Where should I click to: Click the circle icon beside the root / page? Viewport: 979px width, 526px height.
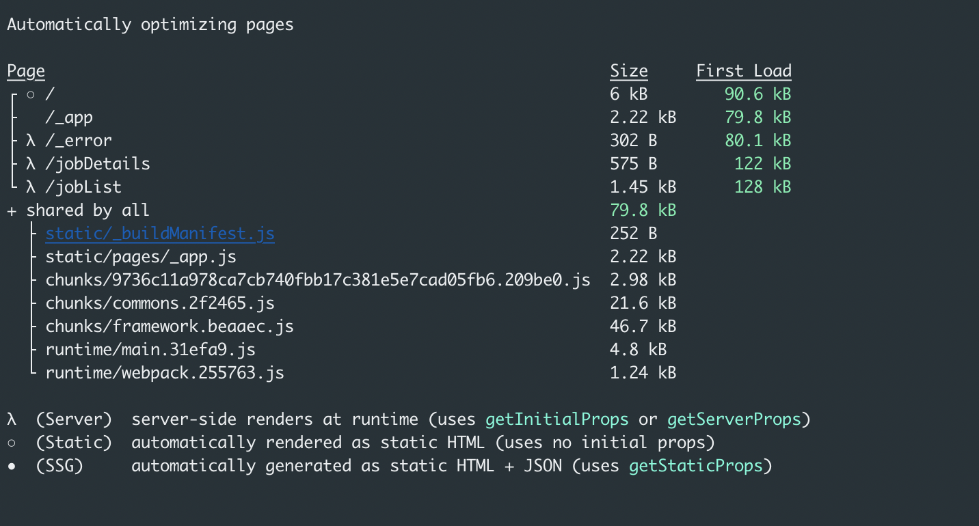pyautogui.click(x=30, y=94)
